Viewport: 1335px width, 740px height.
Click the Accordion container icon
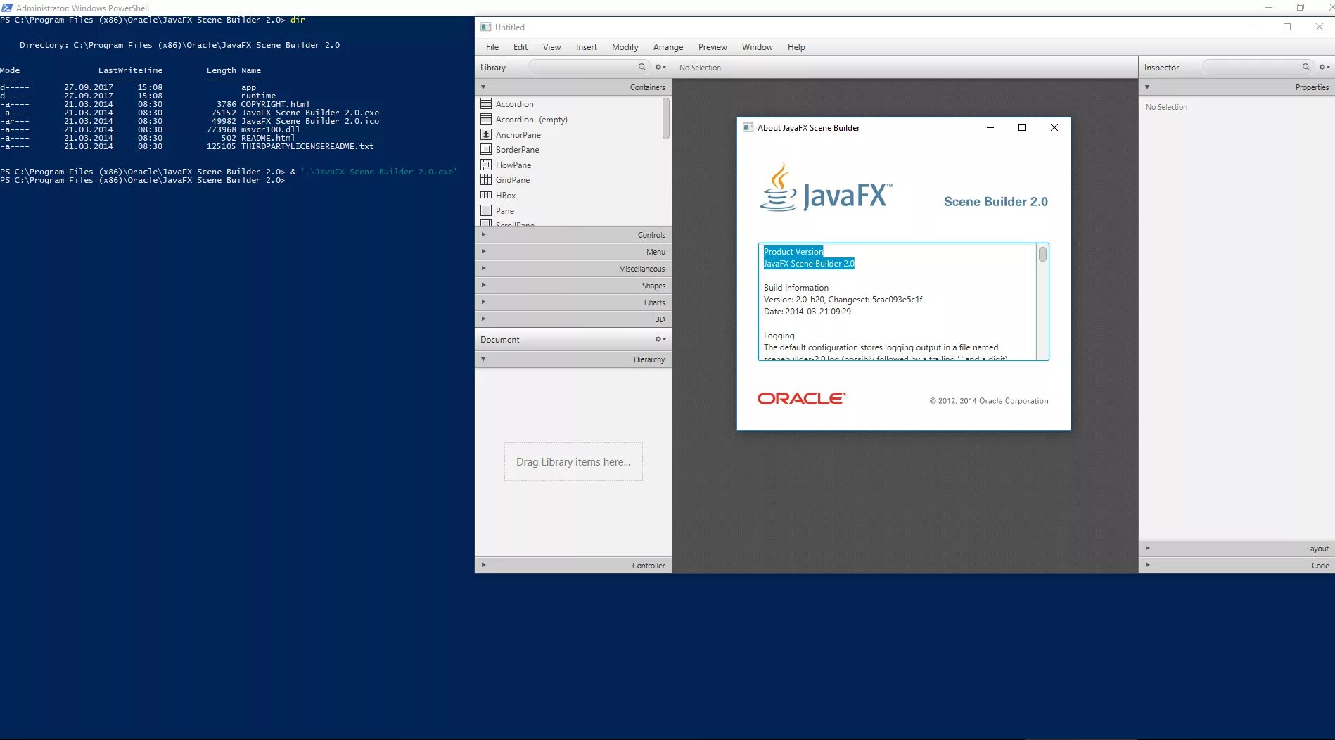point(485,103)
